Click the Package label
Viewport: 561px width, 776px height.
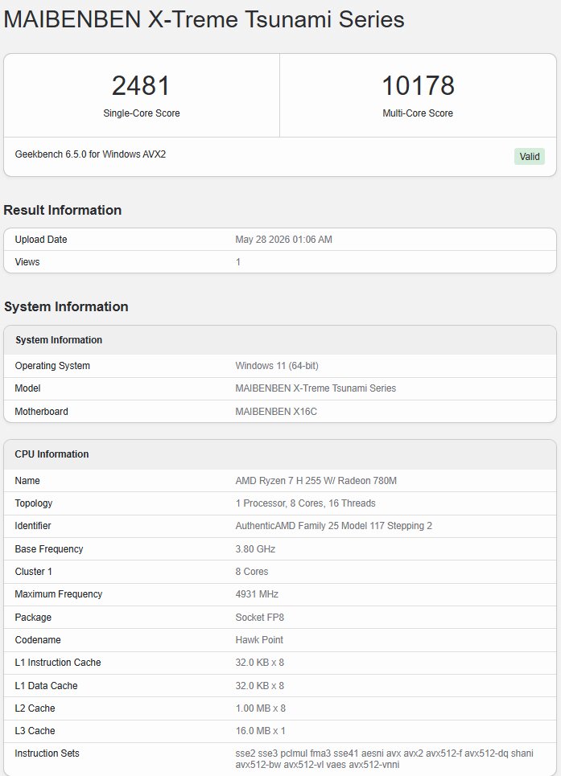coord(33,617)
